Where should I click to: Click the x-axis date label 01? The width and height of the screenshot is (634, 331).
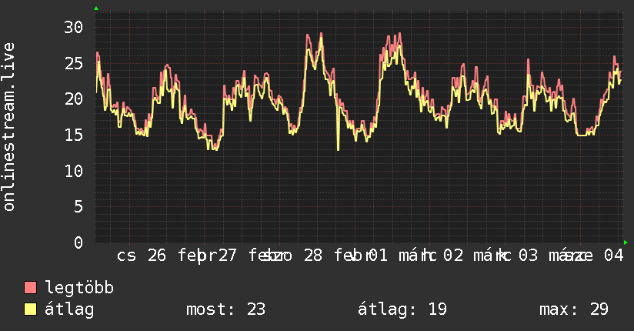coord(378,256)
